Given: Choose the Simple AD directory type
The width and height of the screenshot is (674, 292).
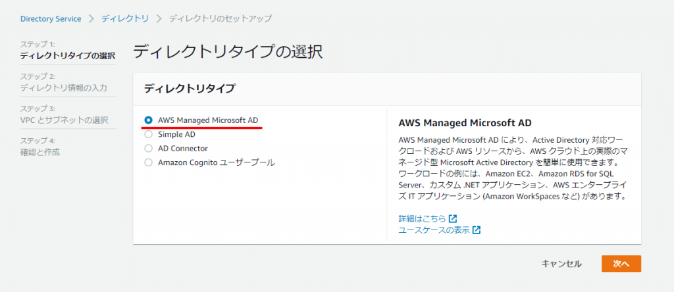Looking at the screenshot, I should point(148,134).
